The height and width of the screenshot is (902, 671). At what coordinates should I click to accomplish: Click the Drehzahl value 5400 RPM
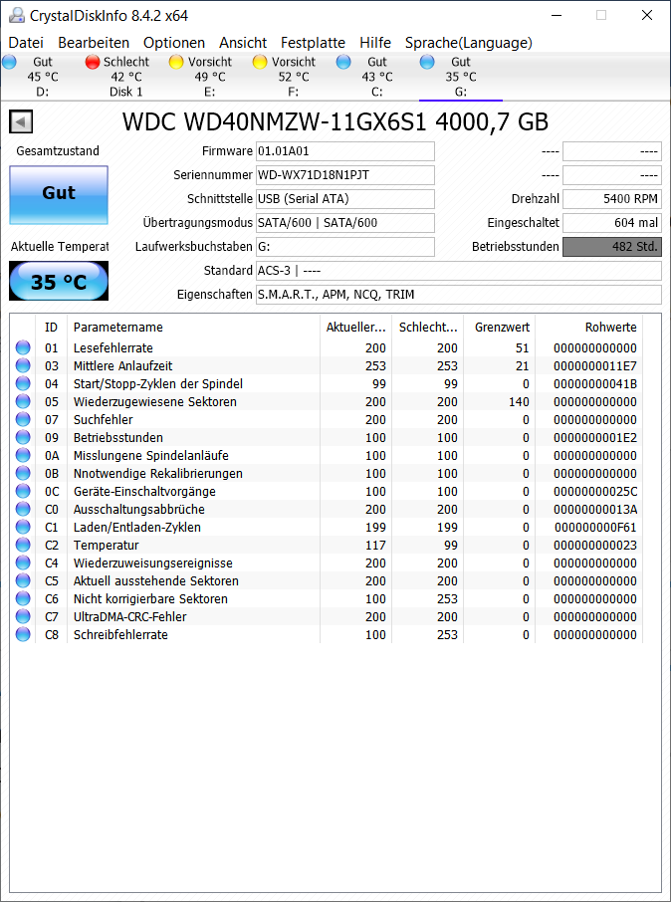pos(611,199)
